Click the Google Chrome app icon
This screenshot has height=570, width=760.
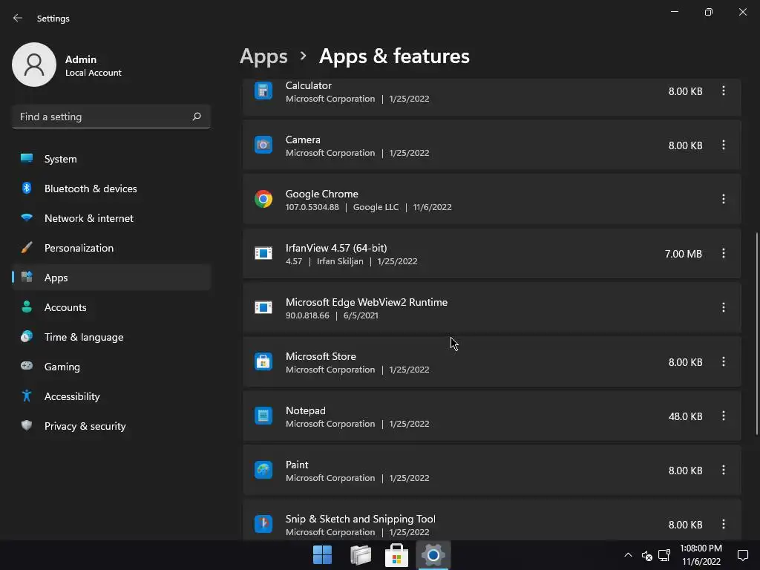click(x=263, y=199)
